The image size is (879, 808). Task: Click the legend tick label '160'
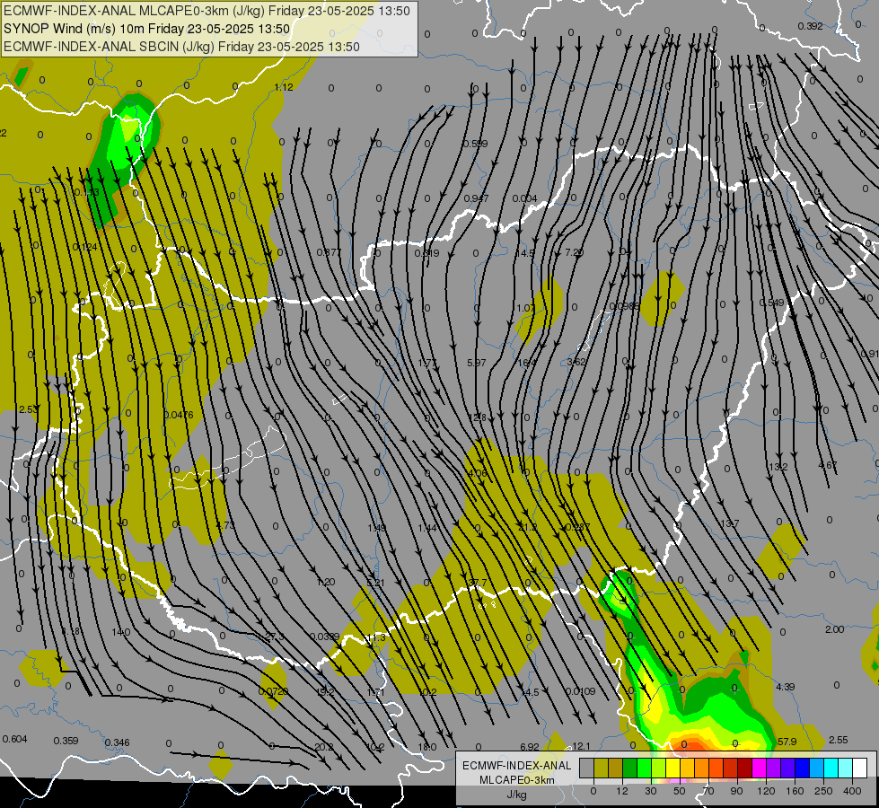[795, 791]
